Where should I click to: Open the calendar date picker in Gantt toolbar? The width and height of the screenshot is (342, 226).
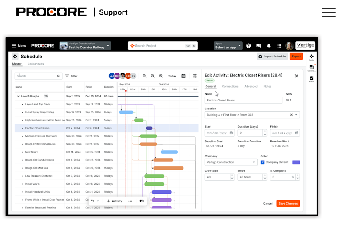183,76
